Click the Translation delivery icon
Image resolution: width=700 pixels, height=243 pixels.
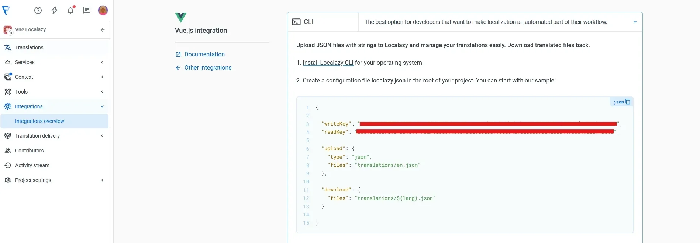(8, 136)
